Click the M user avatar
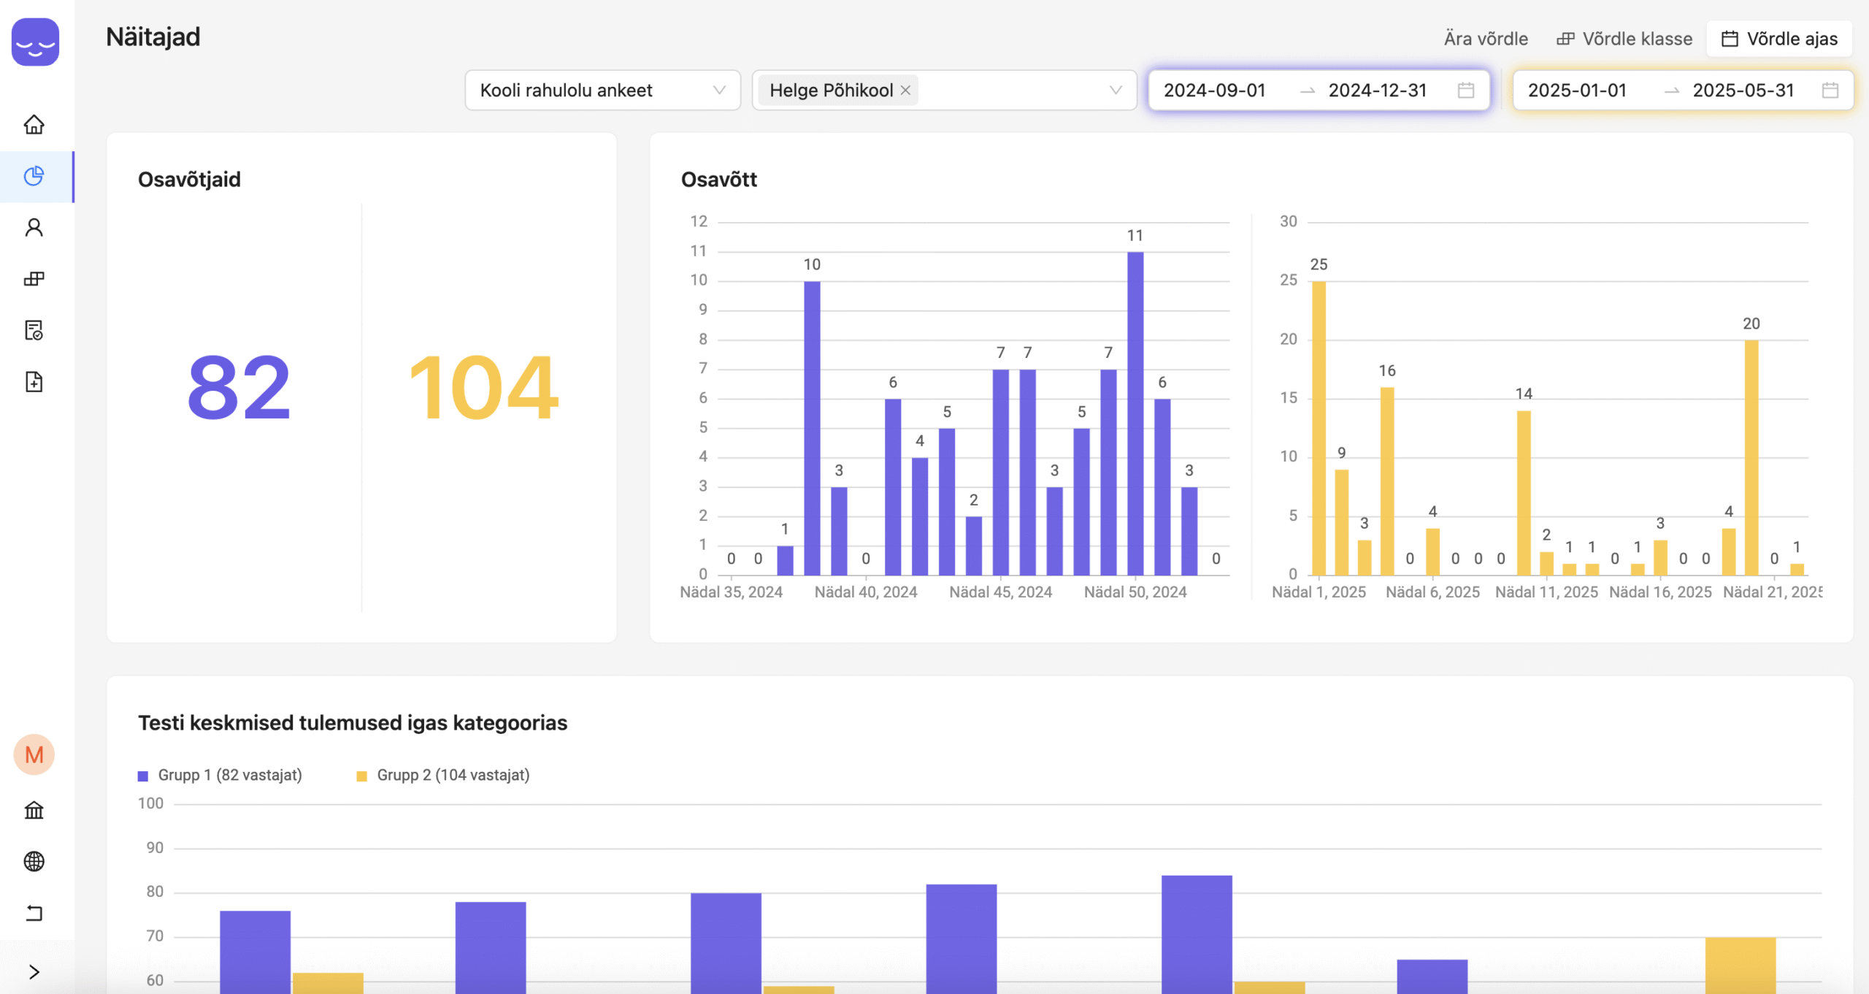1869x994 pixels. pos(34,754)
